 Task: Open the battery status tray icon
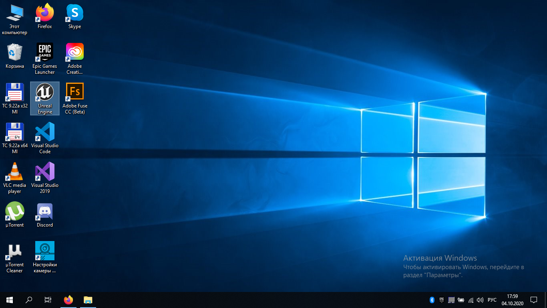461,300
